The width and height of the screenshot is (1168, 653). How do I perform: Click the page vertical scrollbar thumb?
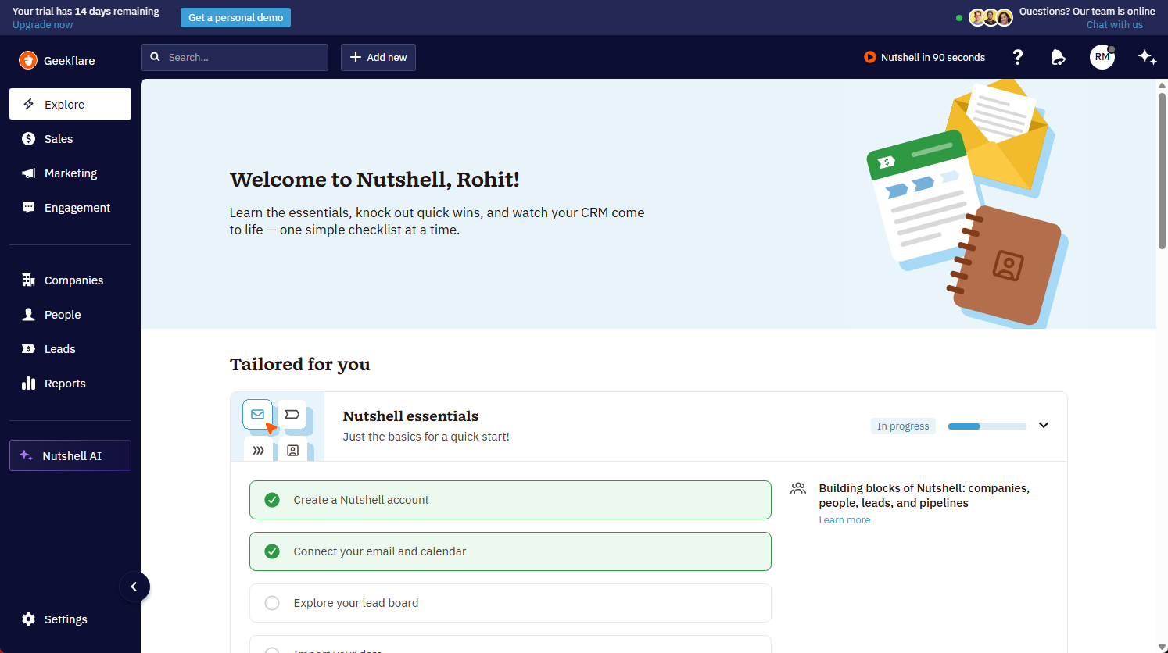tap(1162, 170)
